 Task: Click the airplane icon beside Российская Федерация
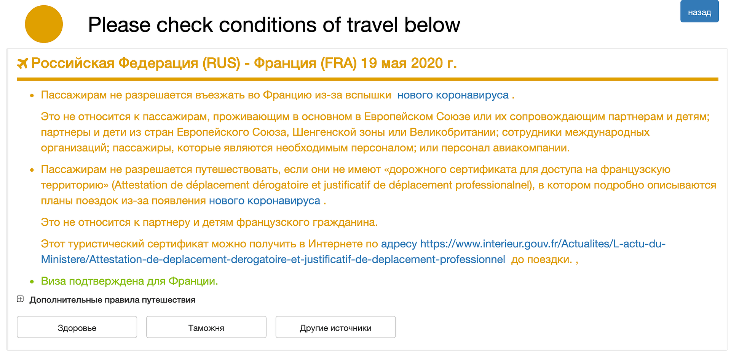[22, 63]
